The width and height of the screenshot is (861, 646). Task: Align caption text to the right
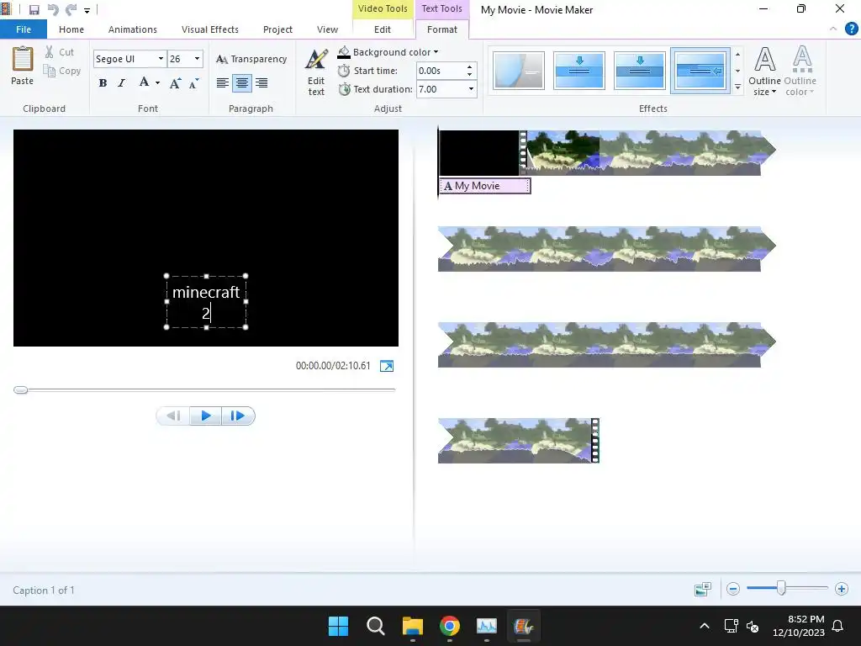pyautogui.click(x=261, y=83)
